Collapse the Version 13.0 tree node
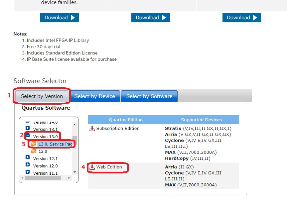 28,135
